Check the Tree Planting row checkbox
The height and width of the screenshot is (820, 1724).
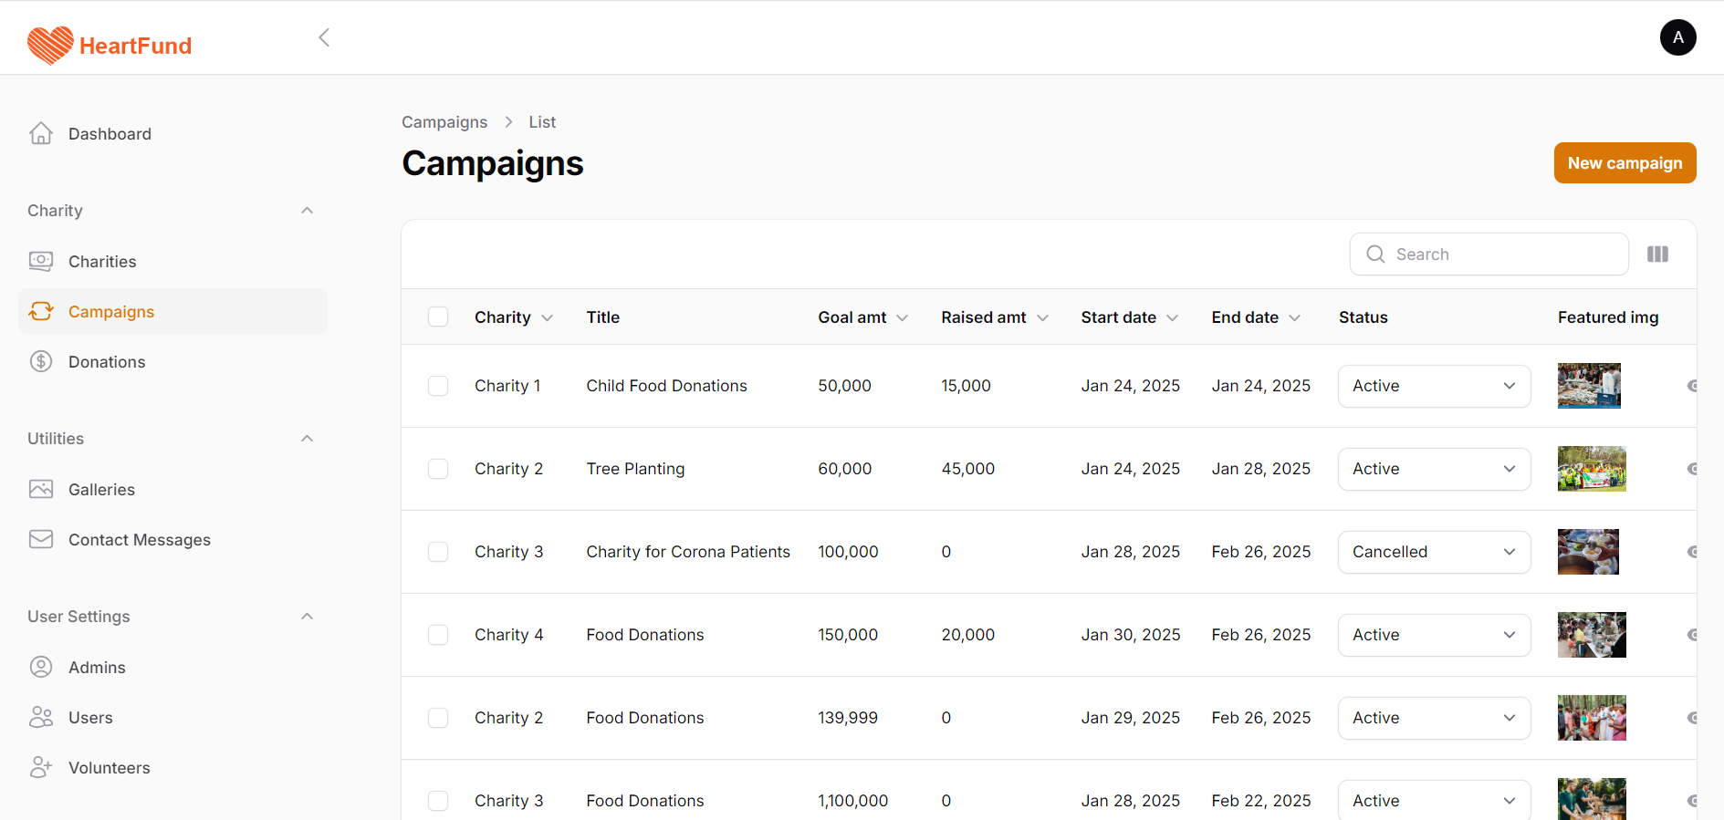tap(438, 469)
